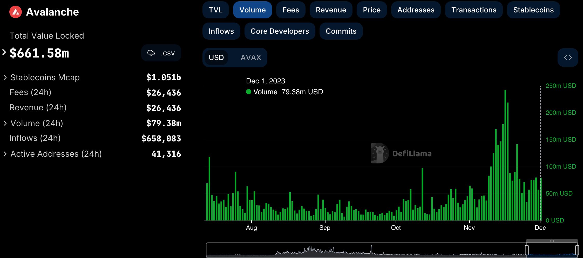
Task: Grab the right range selector handle
Action: 577,250
